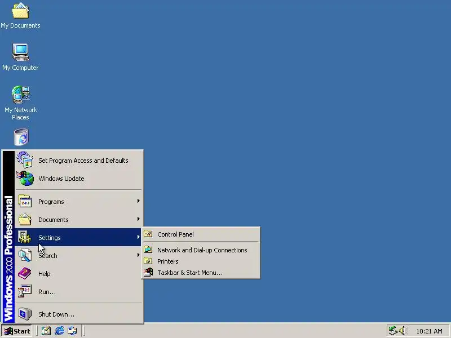The image size is (451, 338).
Task: Click the Start button
Action: click(x=17, y=331)
